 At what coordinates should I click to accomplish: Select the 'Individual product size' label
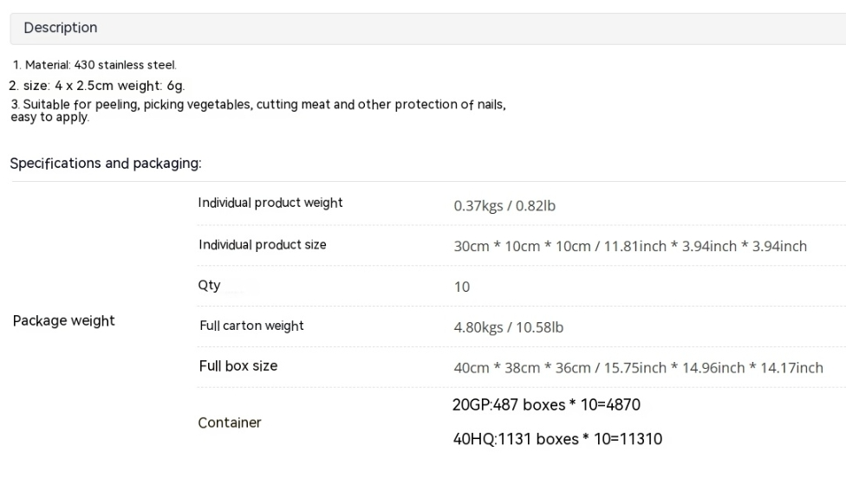pyautogui.click(x=263, y=244)
